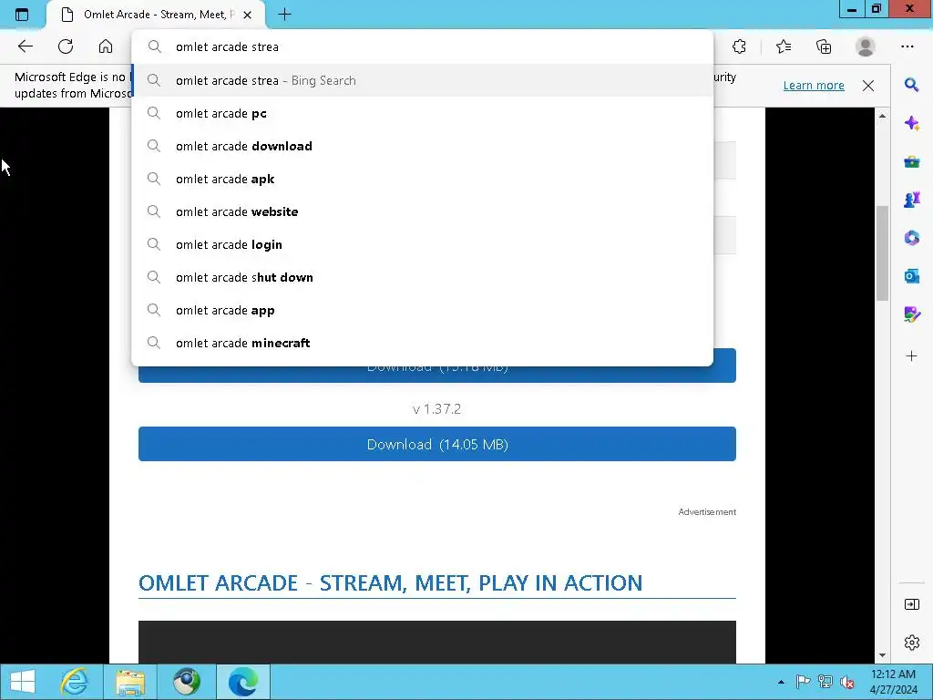Close the Omlet Arcade browser tab
This screenshot has width=933, height=700.
click(x=248, y=15)
